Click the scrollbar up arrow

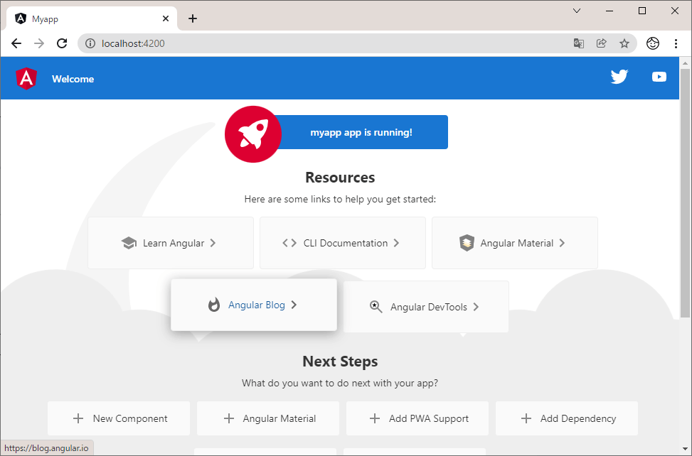(x=685, y=63)
